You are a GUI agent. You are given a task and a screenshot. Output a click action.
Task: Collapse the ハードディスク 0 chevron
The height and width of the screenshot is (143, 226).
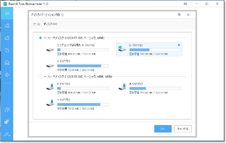tap(45, 38)
